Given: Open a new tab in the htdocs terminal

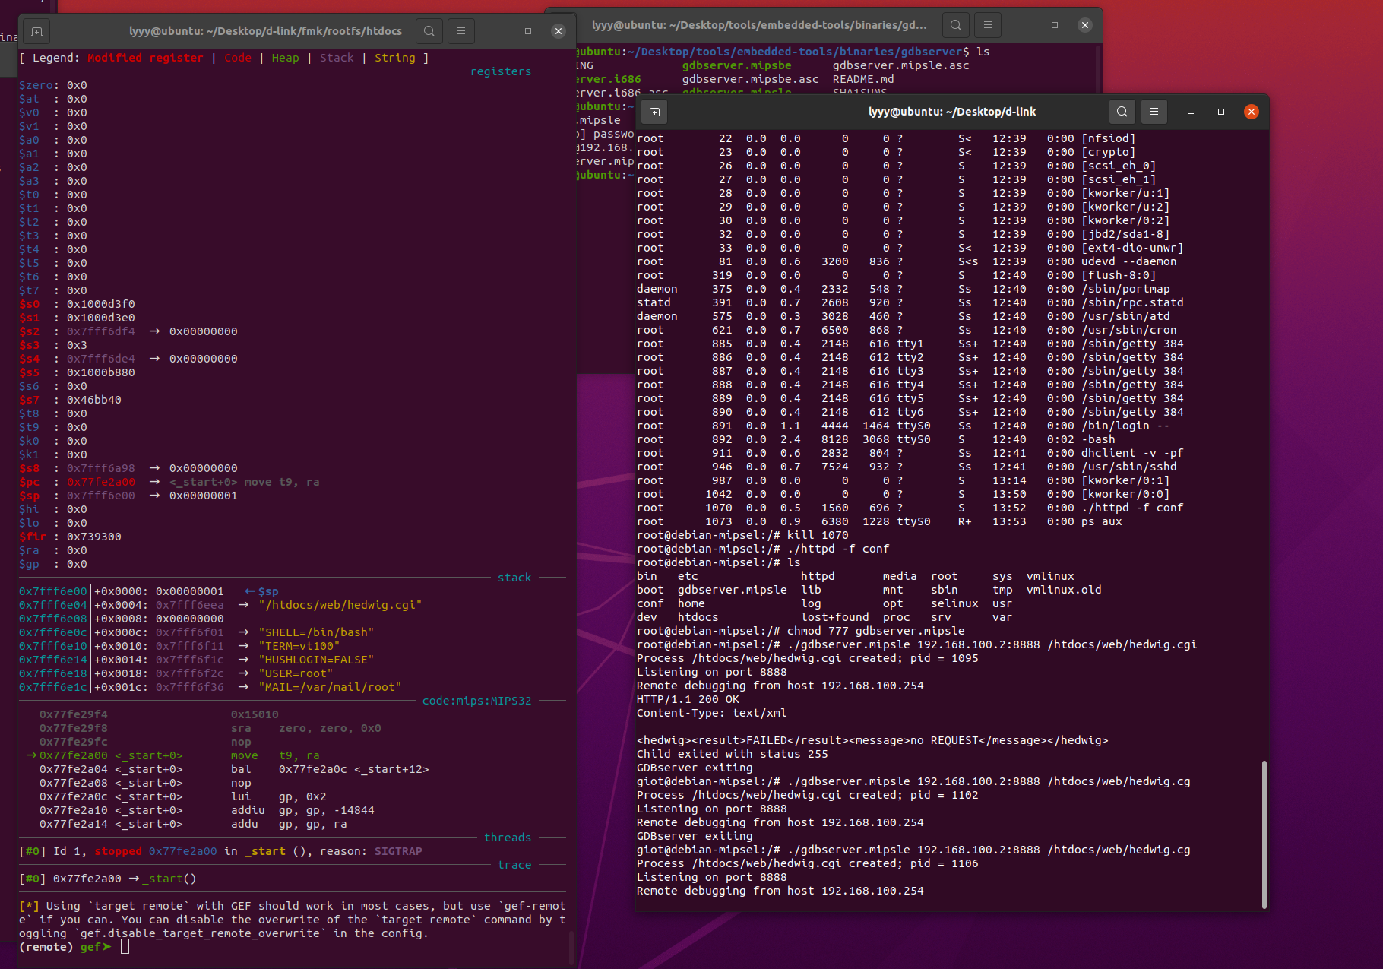Looking at the screenshot, I should [36, 31].
